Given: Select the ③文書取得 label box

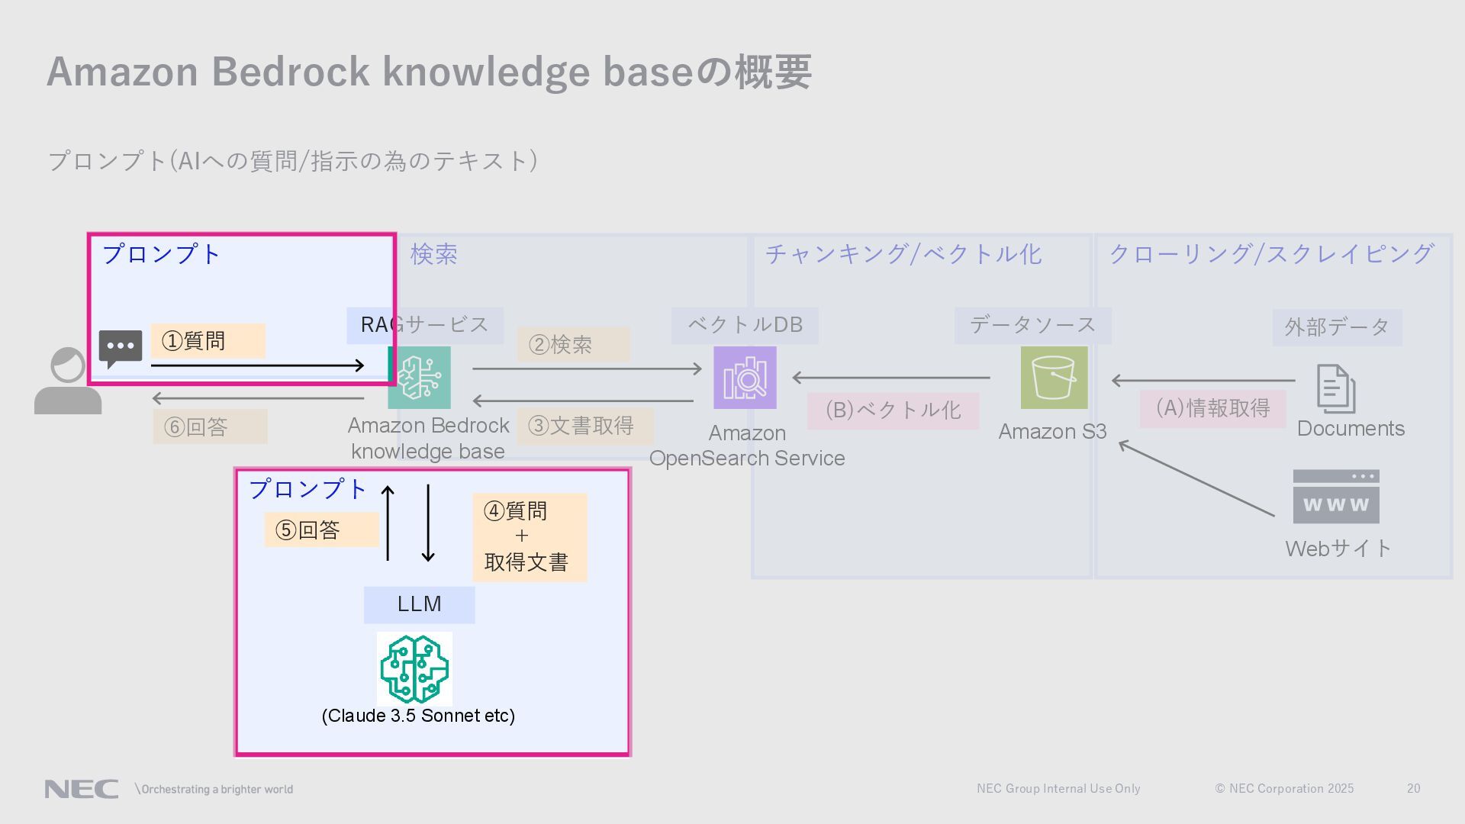Looking at the screenshot, I should point(584,426).
